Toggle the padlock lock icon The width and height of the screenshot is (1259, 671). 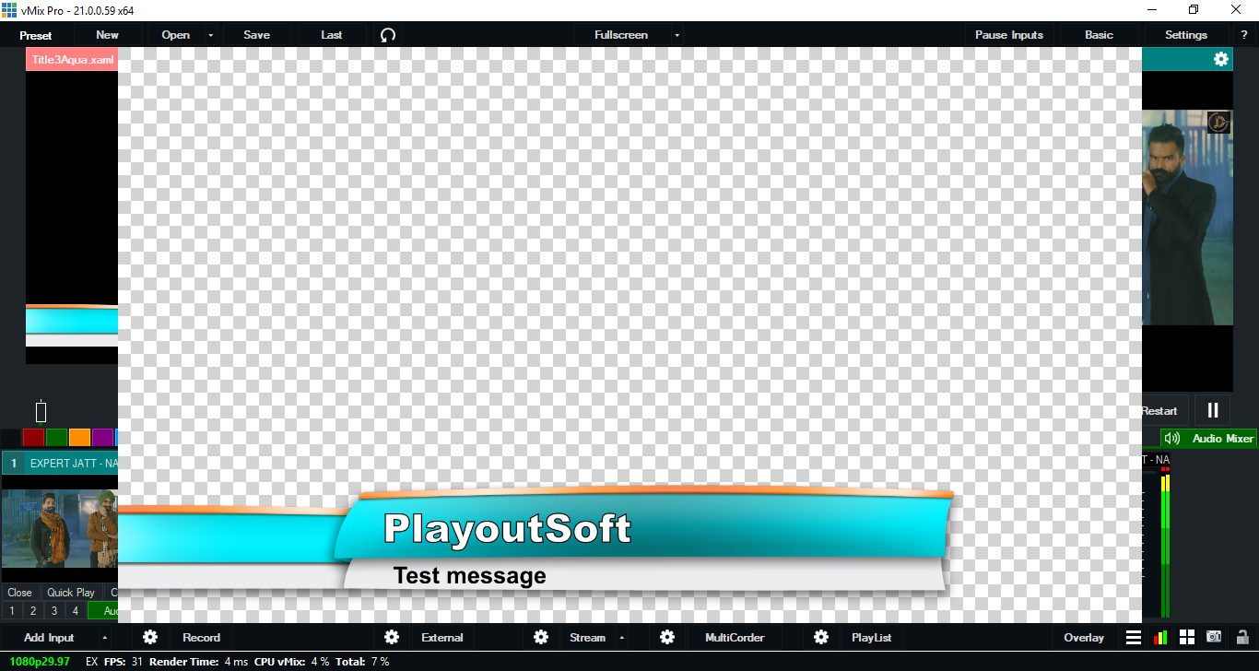point(1242,637)
